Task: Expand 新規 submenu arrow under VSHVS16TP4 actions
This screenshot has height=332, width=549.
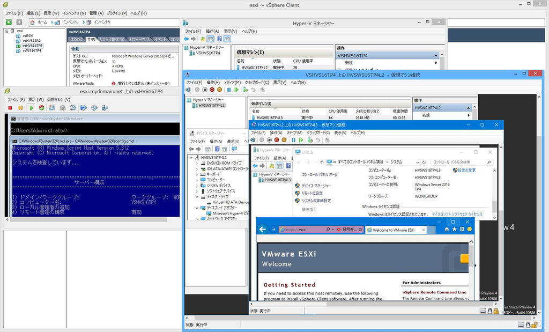Action: click(436, 63)
